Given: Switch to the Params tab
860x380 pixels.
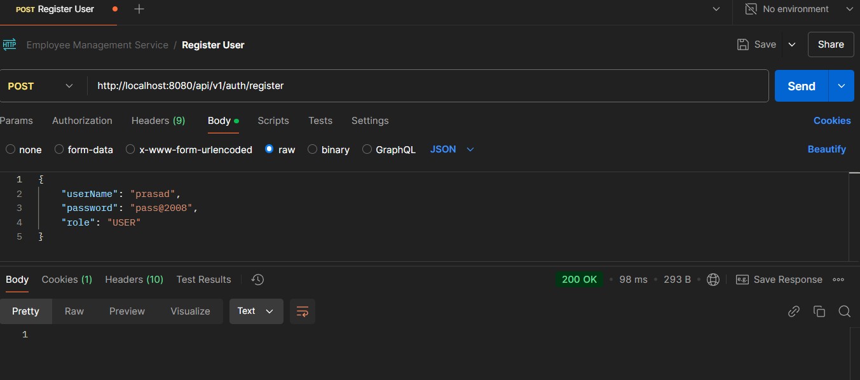Looking at the screenshot, I should [x=17, y=121].
